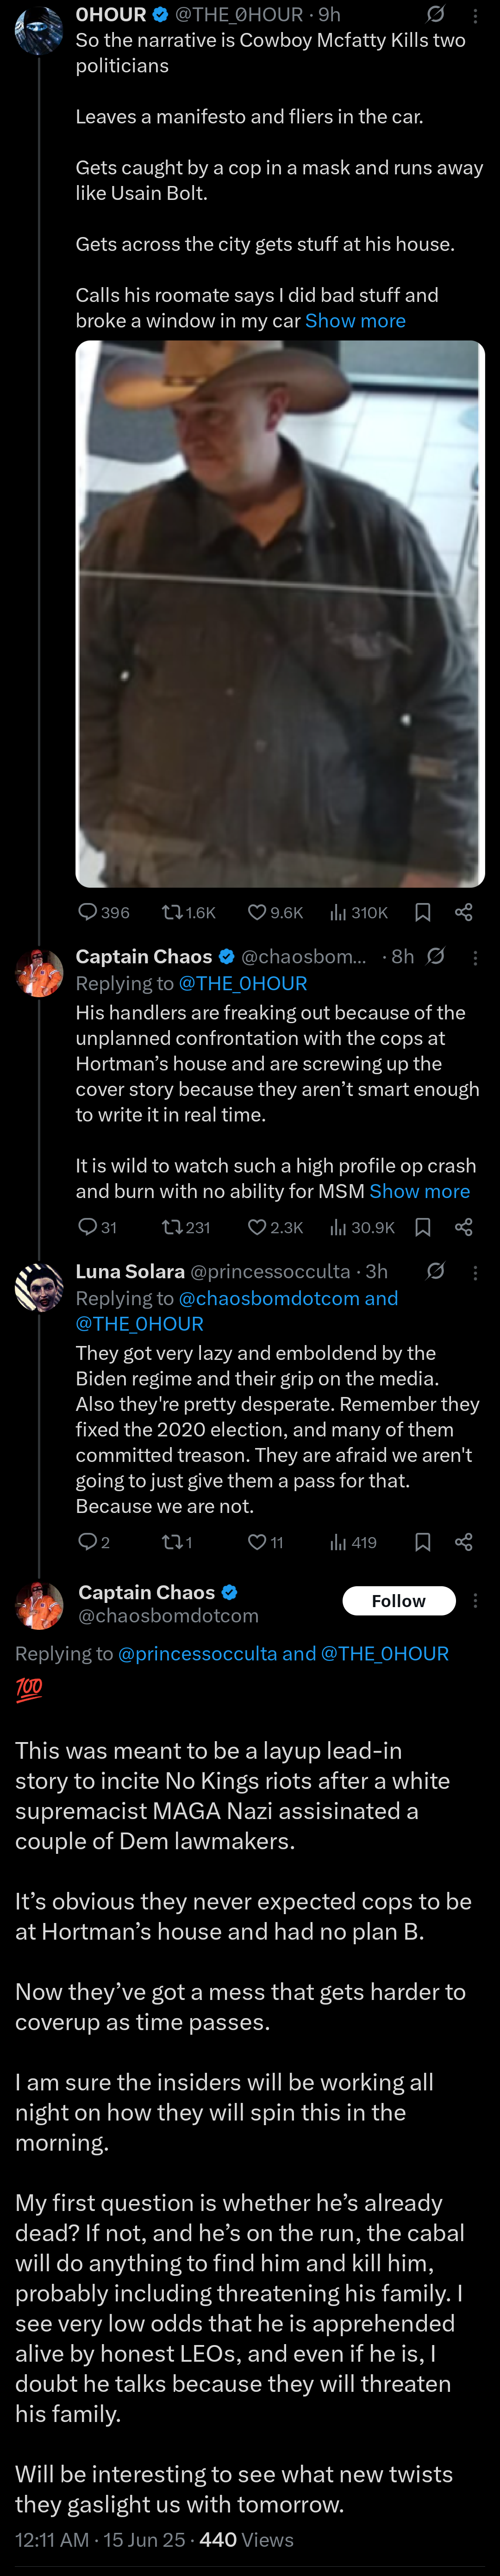Viewport: 500px width, 2576px height.
Task: Bookmark Captain Chaos reply with 30.9K views
Action: coord(423,1227)
